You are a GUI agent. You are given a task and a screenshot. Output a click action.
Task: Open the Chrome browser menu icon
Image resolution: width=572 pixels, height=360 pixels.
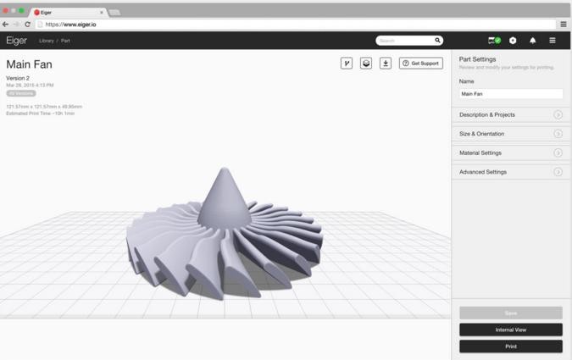coord(564,25)
